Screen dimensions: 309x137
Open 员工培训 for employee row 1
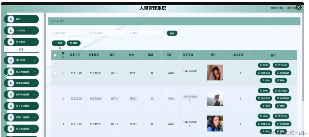(x=281, y=65)
